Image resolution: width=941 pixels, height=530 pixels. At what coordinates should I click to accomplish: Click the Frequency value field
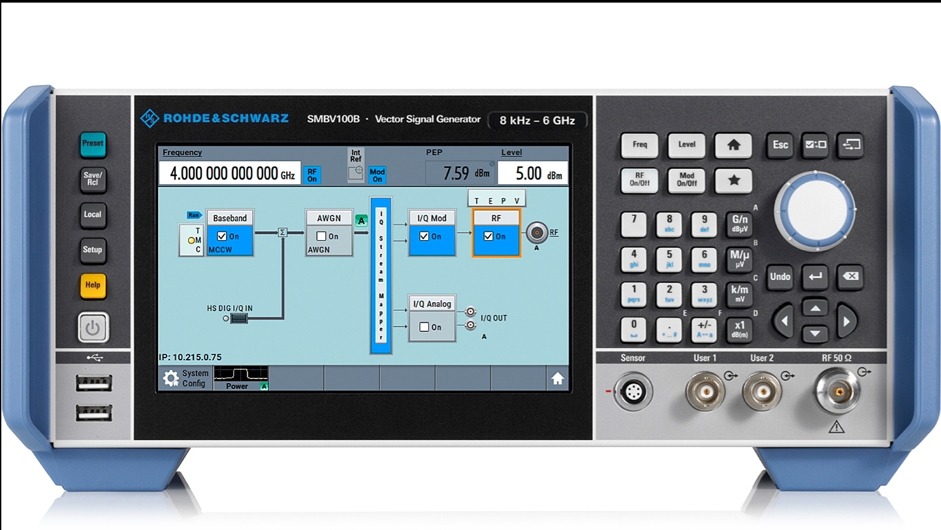pyautogui.click(x=230, y=174)
